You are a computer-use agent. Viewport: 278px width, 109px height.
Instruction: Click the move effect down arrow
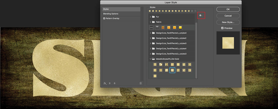point(115,83)
